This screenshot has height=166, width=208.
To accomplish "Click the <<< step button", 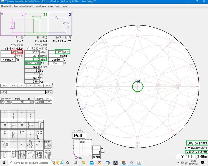I will coord(5,86).
